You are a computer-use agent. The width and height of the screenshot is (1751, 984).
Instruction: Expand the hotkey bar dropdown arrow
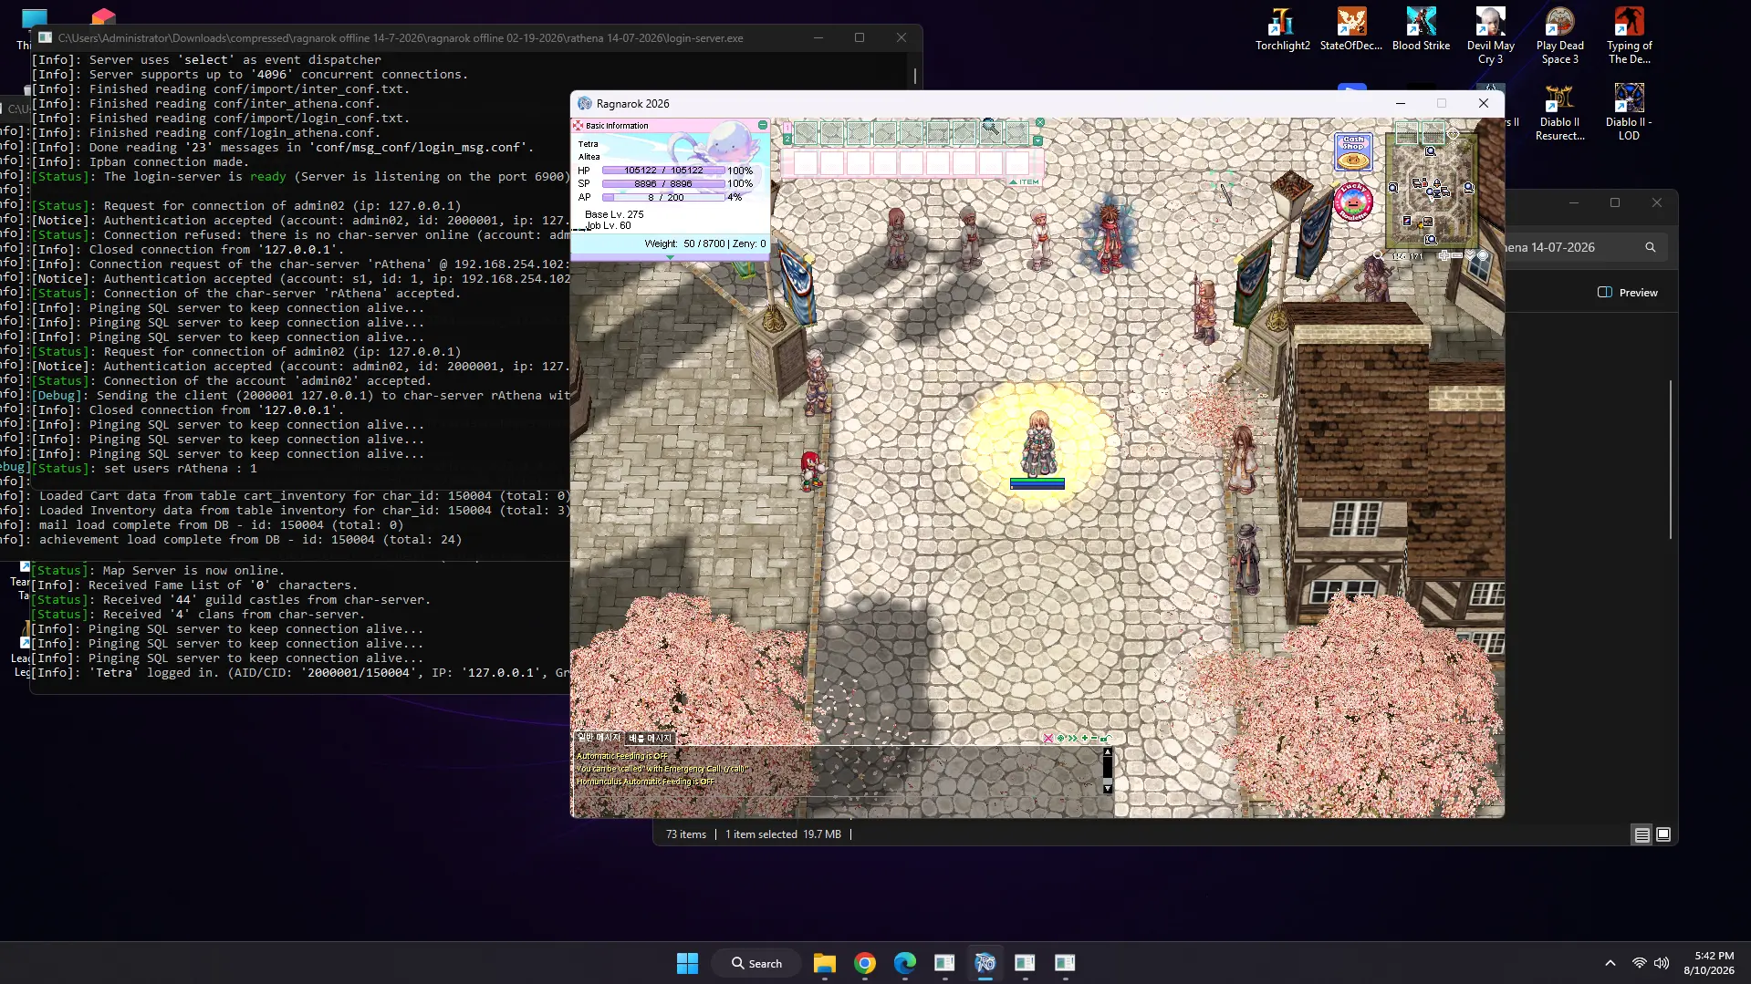(x=1038, y=140)
